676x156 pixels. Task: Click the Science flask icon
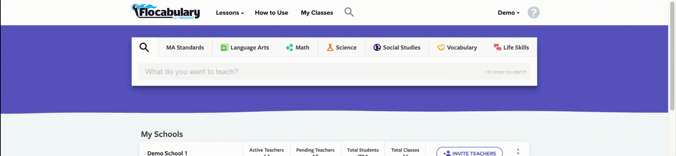click(330, 47)
